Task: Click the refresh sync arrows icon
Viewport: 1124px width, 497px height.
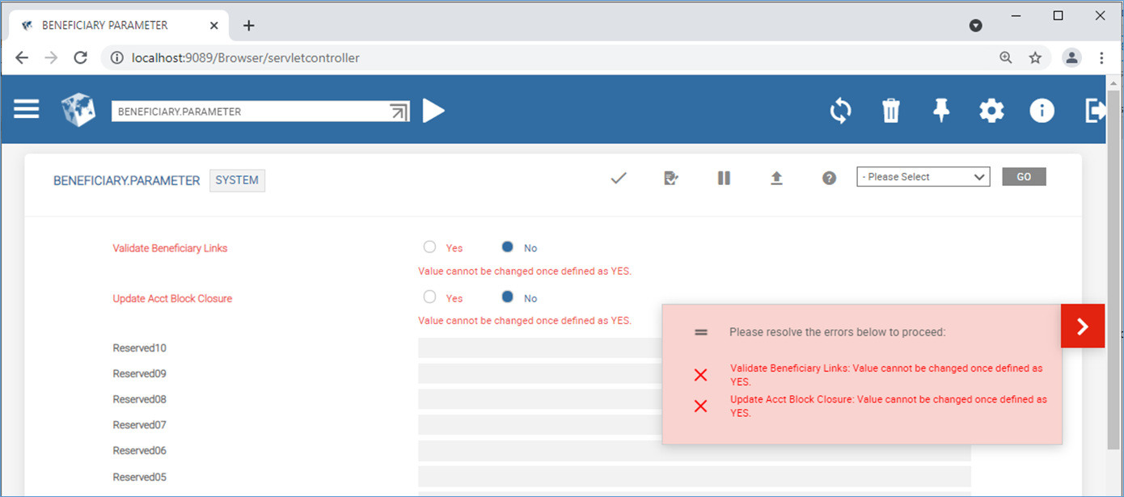Action: [x=841, y=111]
